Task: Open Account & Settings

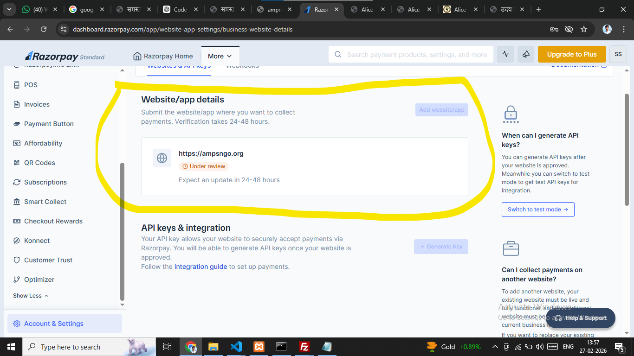Action: coord(65,324)
